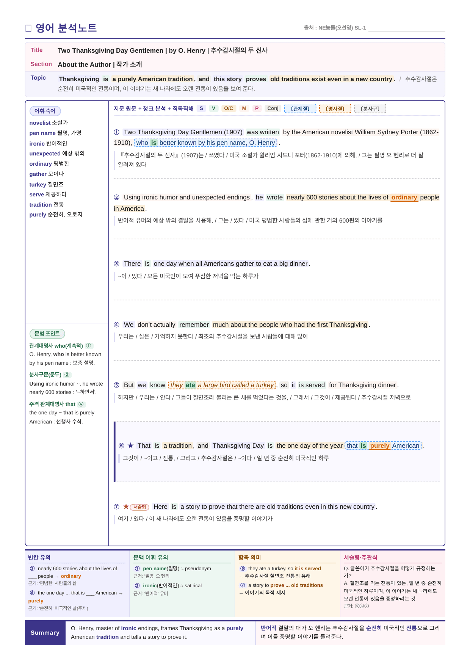The image size is (470, 665).
Task: Click the P legend badge
Action: pyautogui.click(x=257, y=108)
